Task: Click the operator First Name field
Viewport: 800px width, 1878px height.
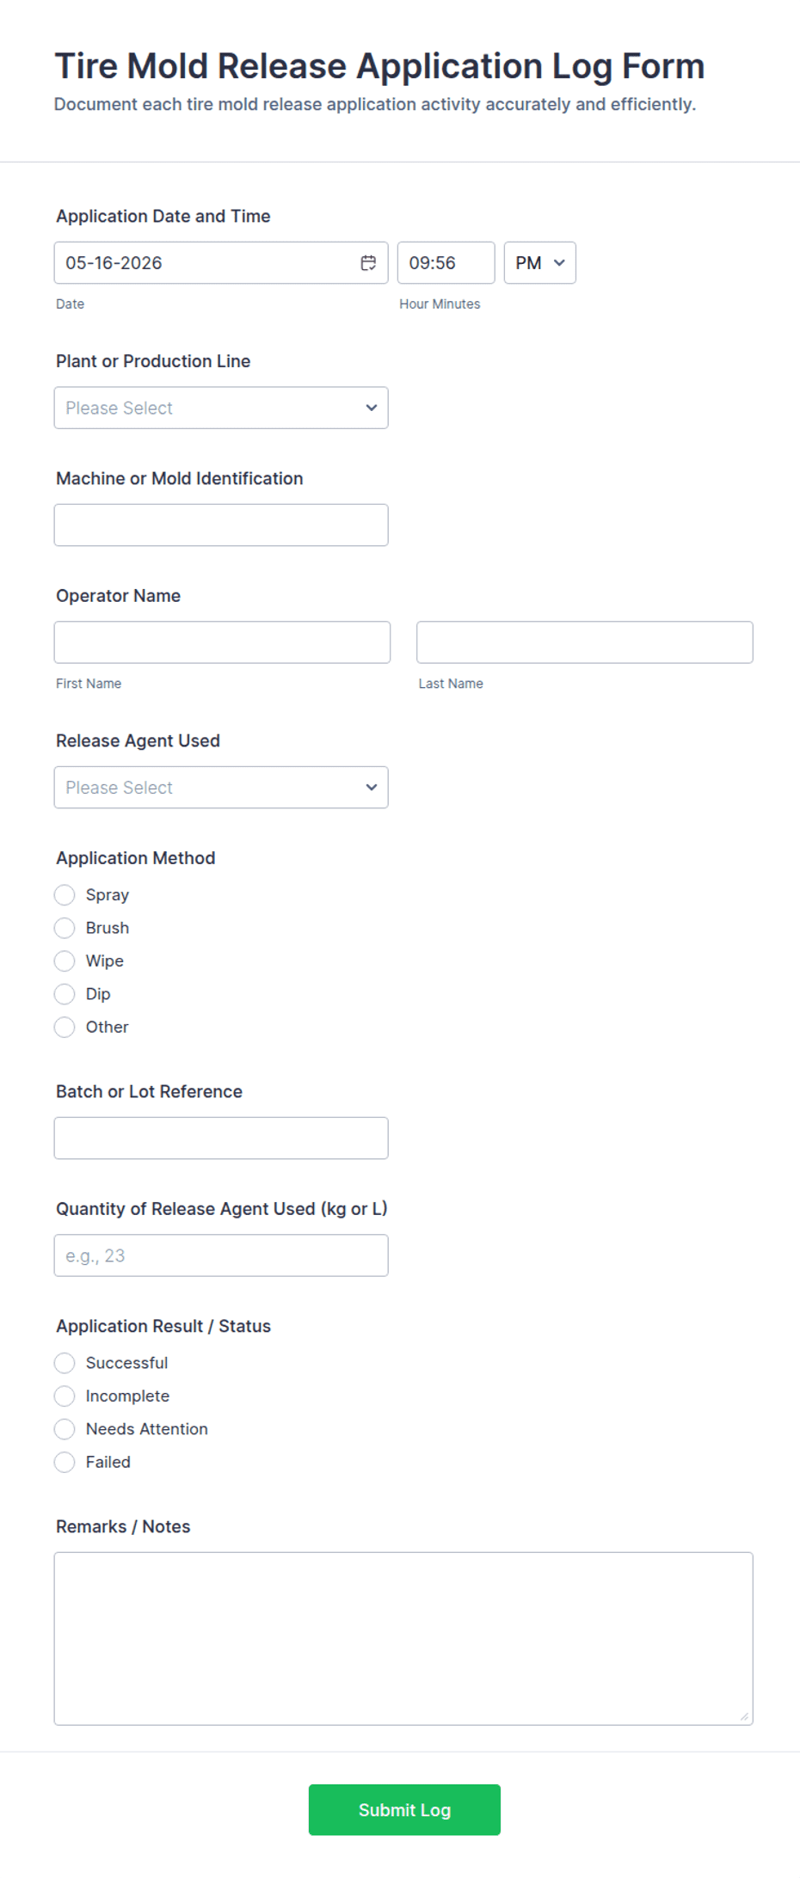Action: [x=222, y=642]
